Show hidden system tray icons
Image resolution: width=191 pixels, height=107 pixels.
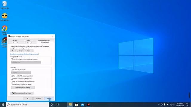click(x=159, y=105)
